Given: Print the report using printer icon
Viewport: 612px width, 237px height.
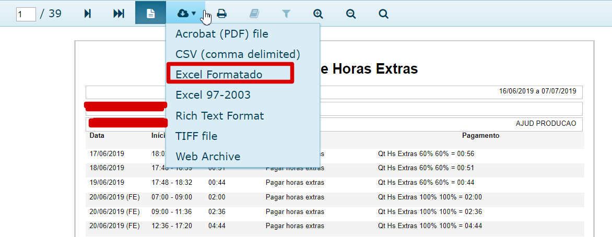Looking at the screenshot, I should 222,14.
